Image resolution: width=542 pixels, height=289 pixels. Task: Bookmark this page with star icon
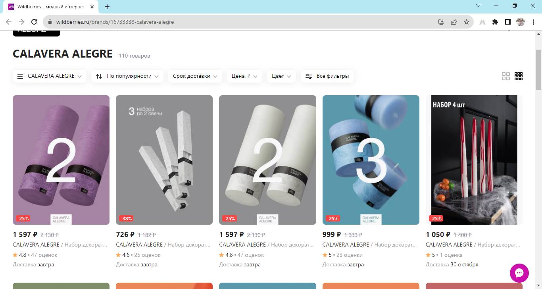click(467, 22)
